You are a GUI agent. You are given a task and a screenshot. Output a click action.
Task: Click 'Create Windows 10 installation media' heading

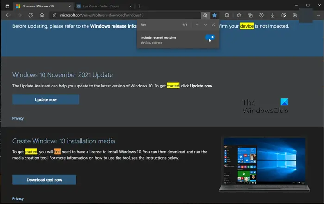[64, 141]
